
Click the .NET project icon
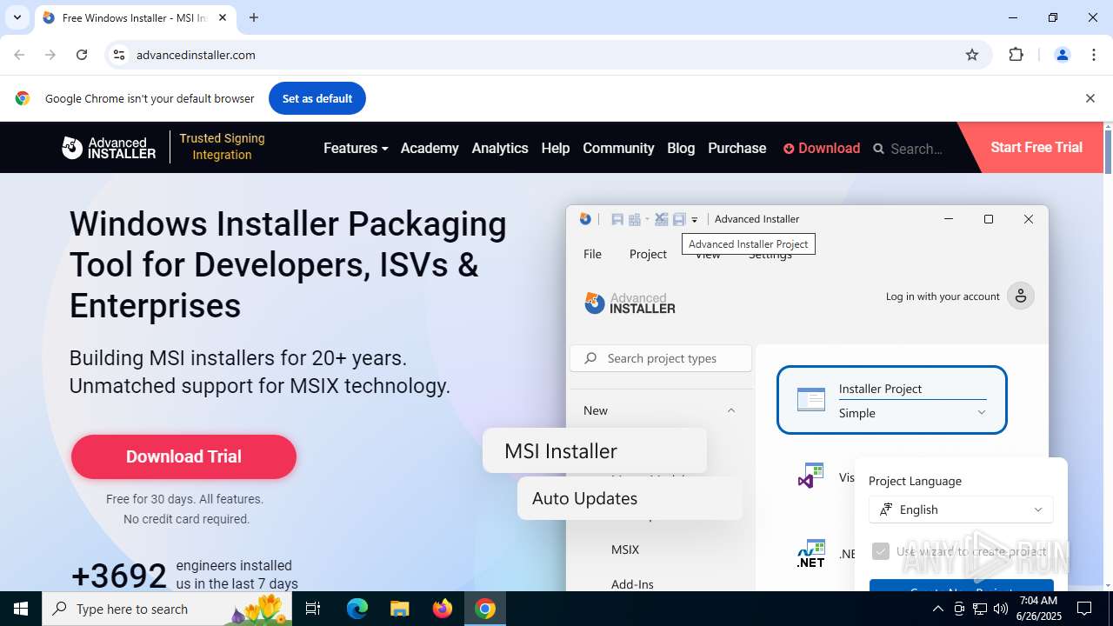tap(810, 554)
